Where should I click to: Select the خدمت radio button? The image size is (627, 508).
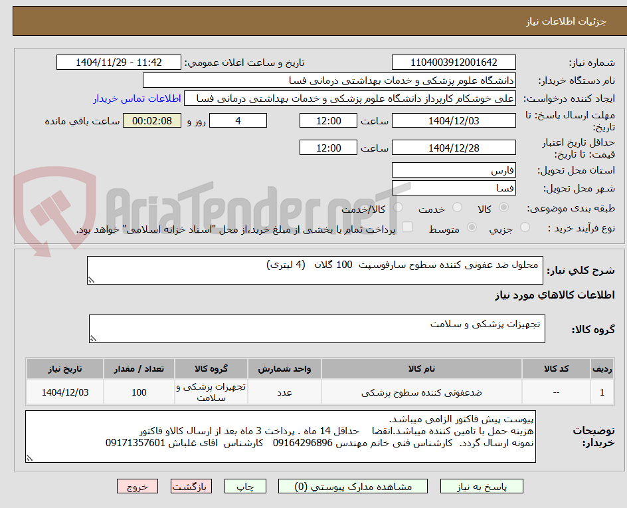[x=457, y=207]
